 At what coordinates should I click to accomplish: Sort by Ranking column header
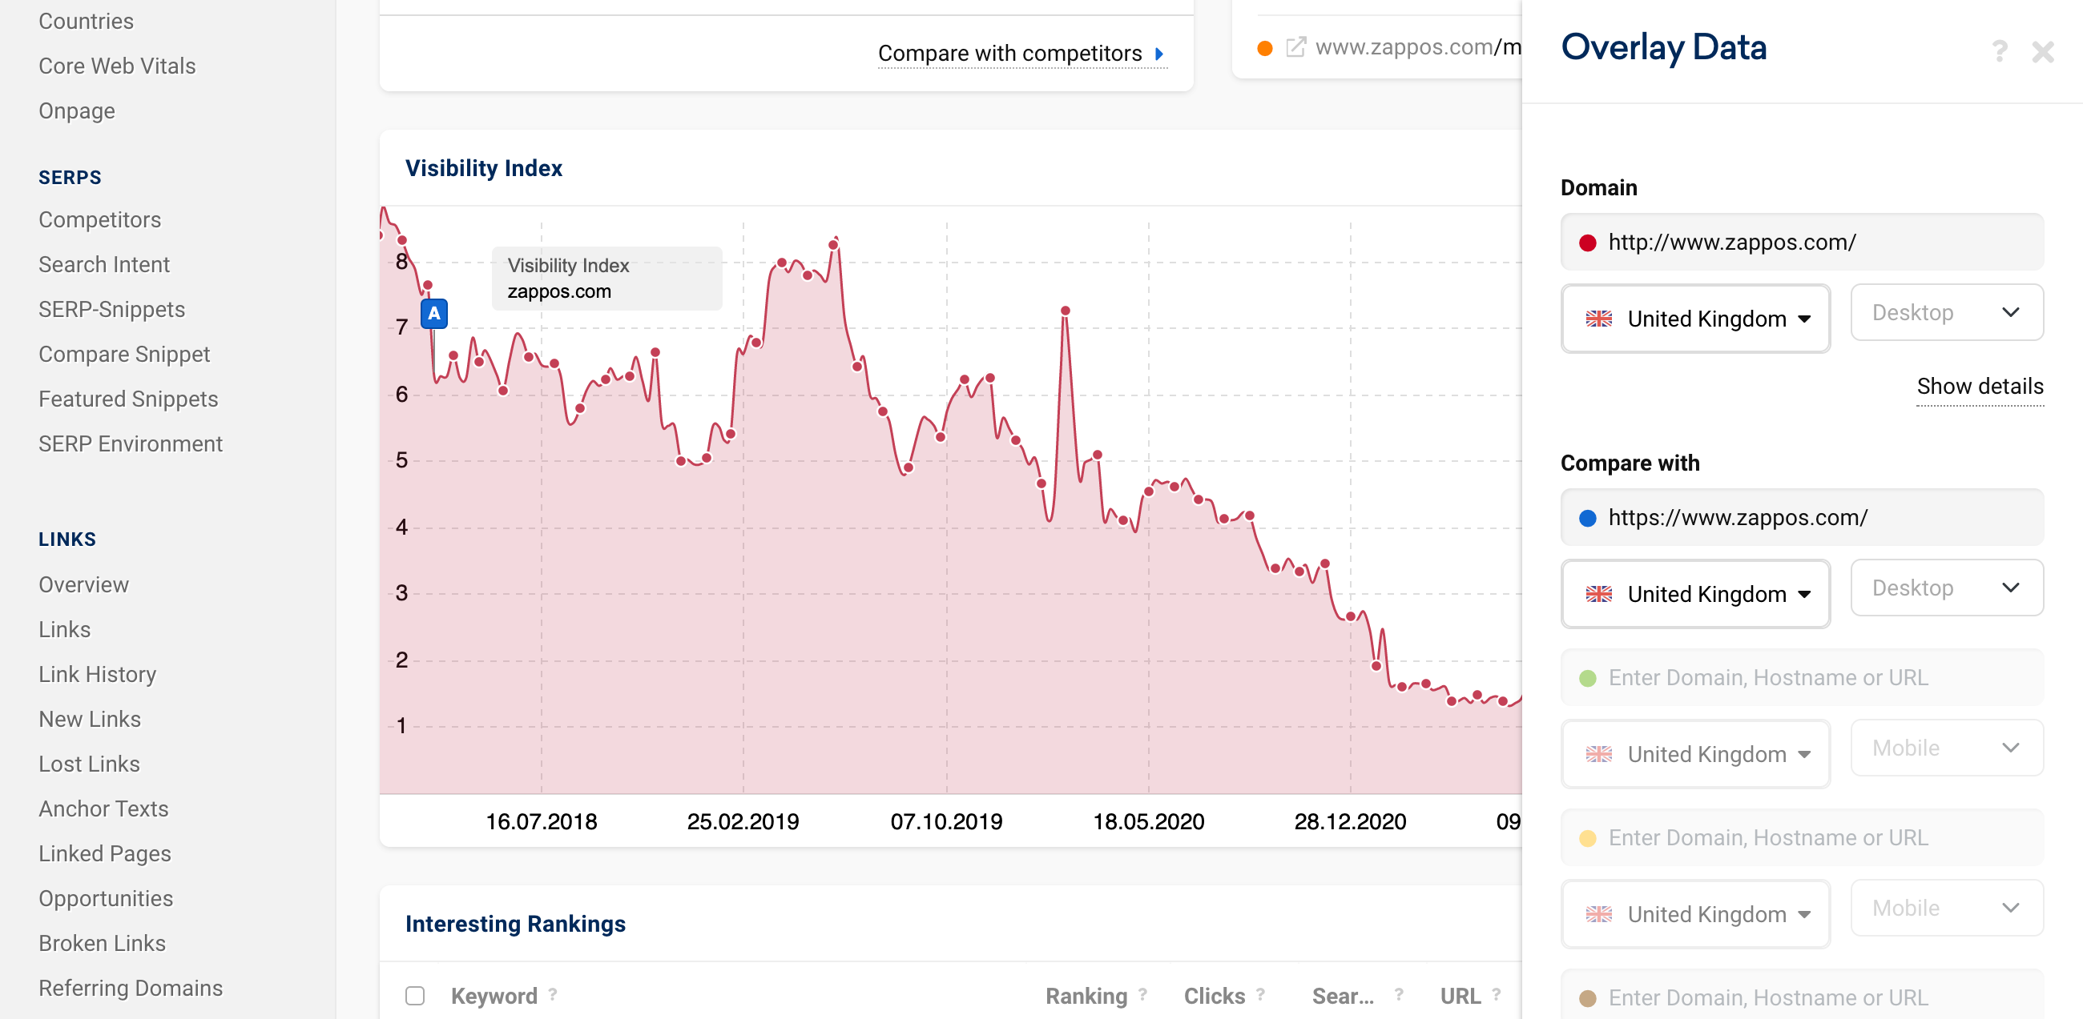tap(1086, 997)
